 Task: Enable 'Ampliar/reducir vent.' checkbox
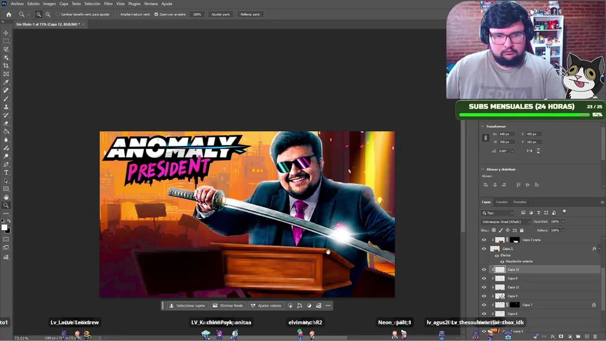click(117, 15)
